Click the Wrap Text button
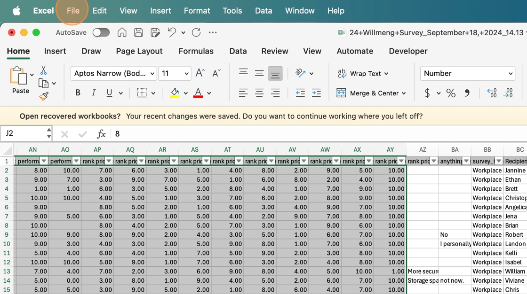Image resolution: width=527 pixels, height=294 pixels. pos(363,73)
